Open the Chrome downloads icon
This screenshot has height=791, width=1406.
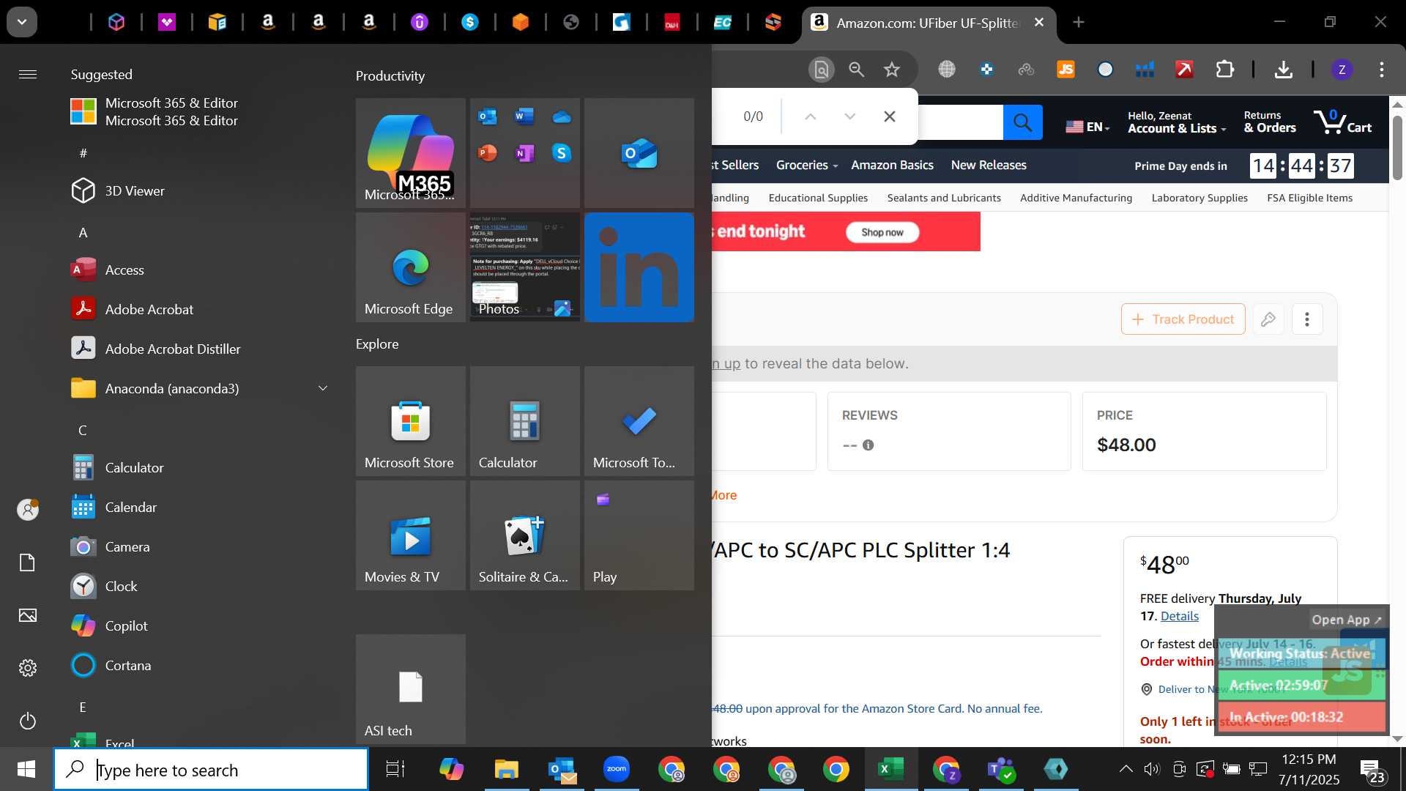click(1283, 70)
